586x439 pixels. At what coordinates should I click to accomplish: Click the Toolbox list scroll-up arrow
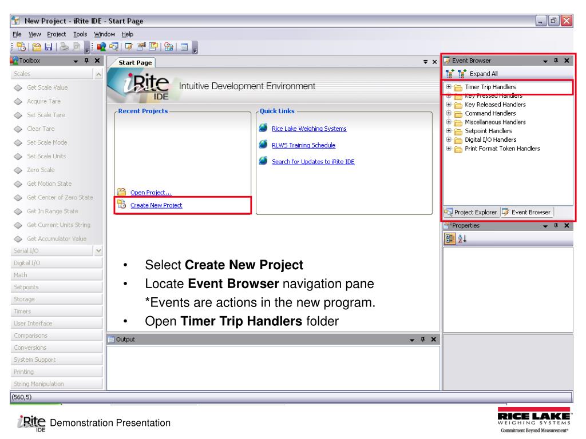pyautogui.click(x=98, y=74)
